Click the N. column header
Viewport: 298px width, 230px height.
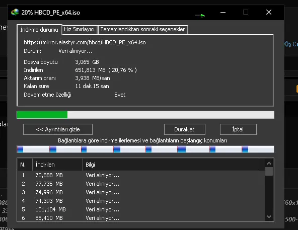pos(25,165)
